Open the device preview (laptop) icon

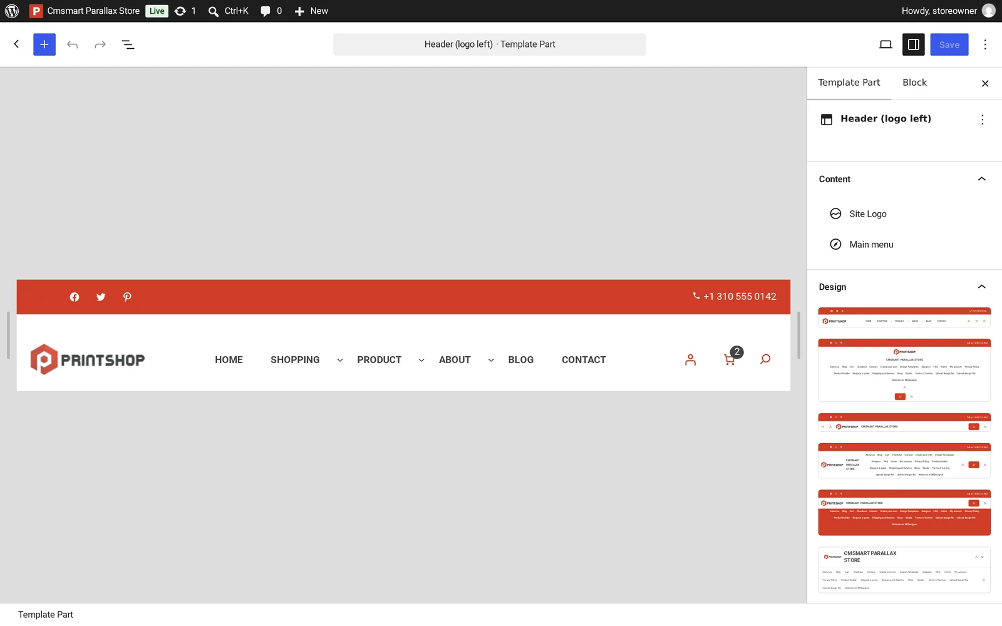click(x=886, y=44)
